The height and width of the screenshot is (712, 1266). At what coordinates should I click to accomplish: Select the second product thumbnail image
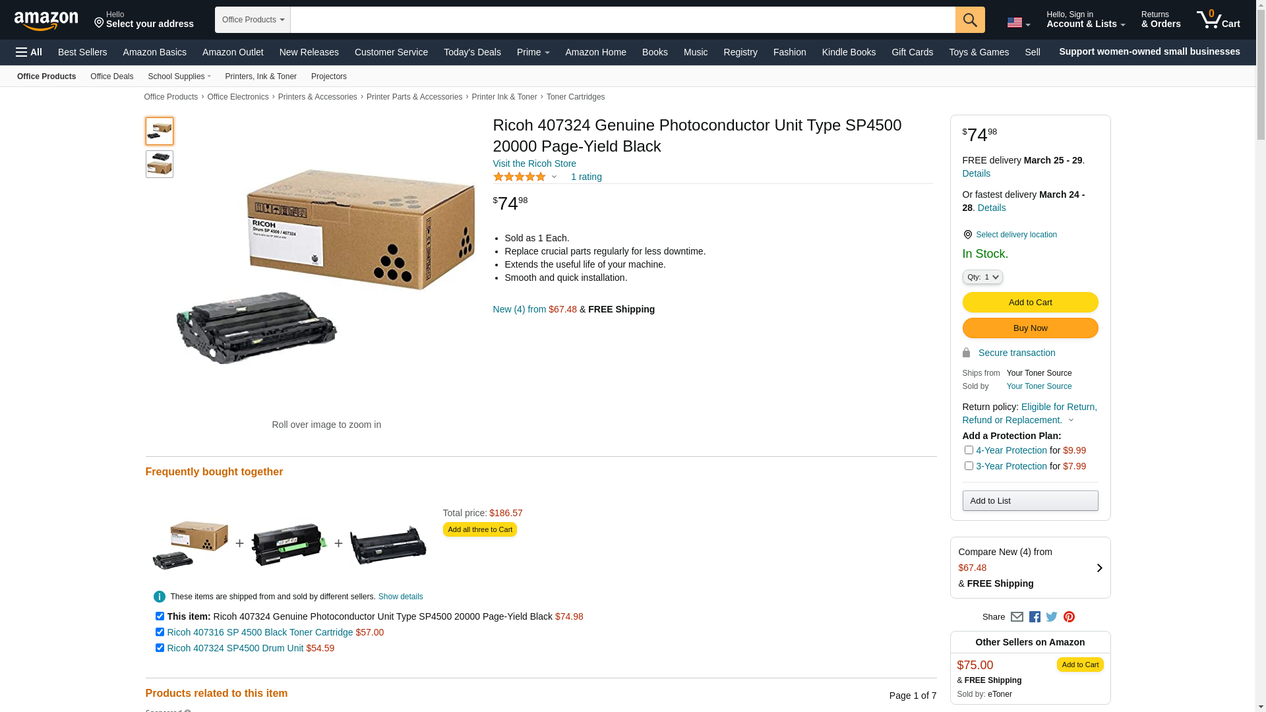point(160,164)
